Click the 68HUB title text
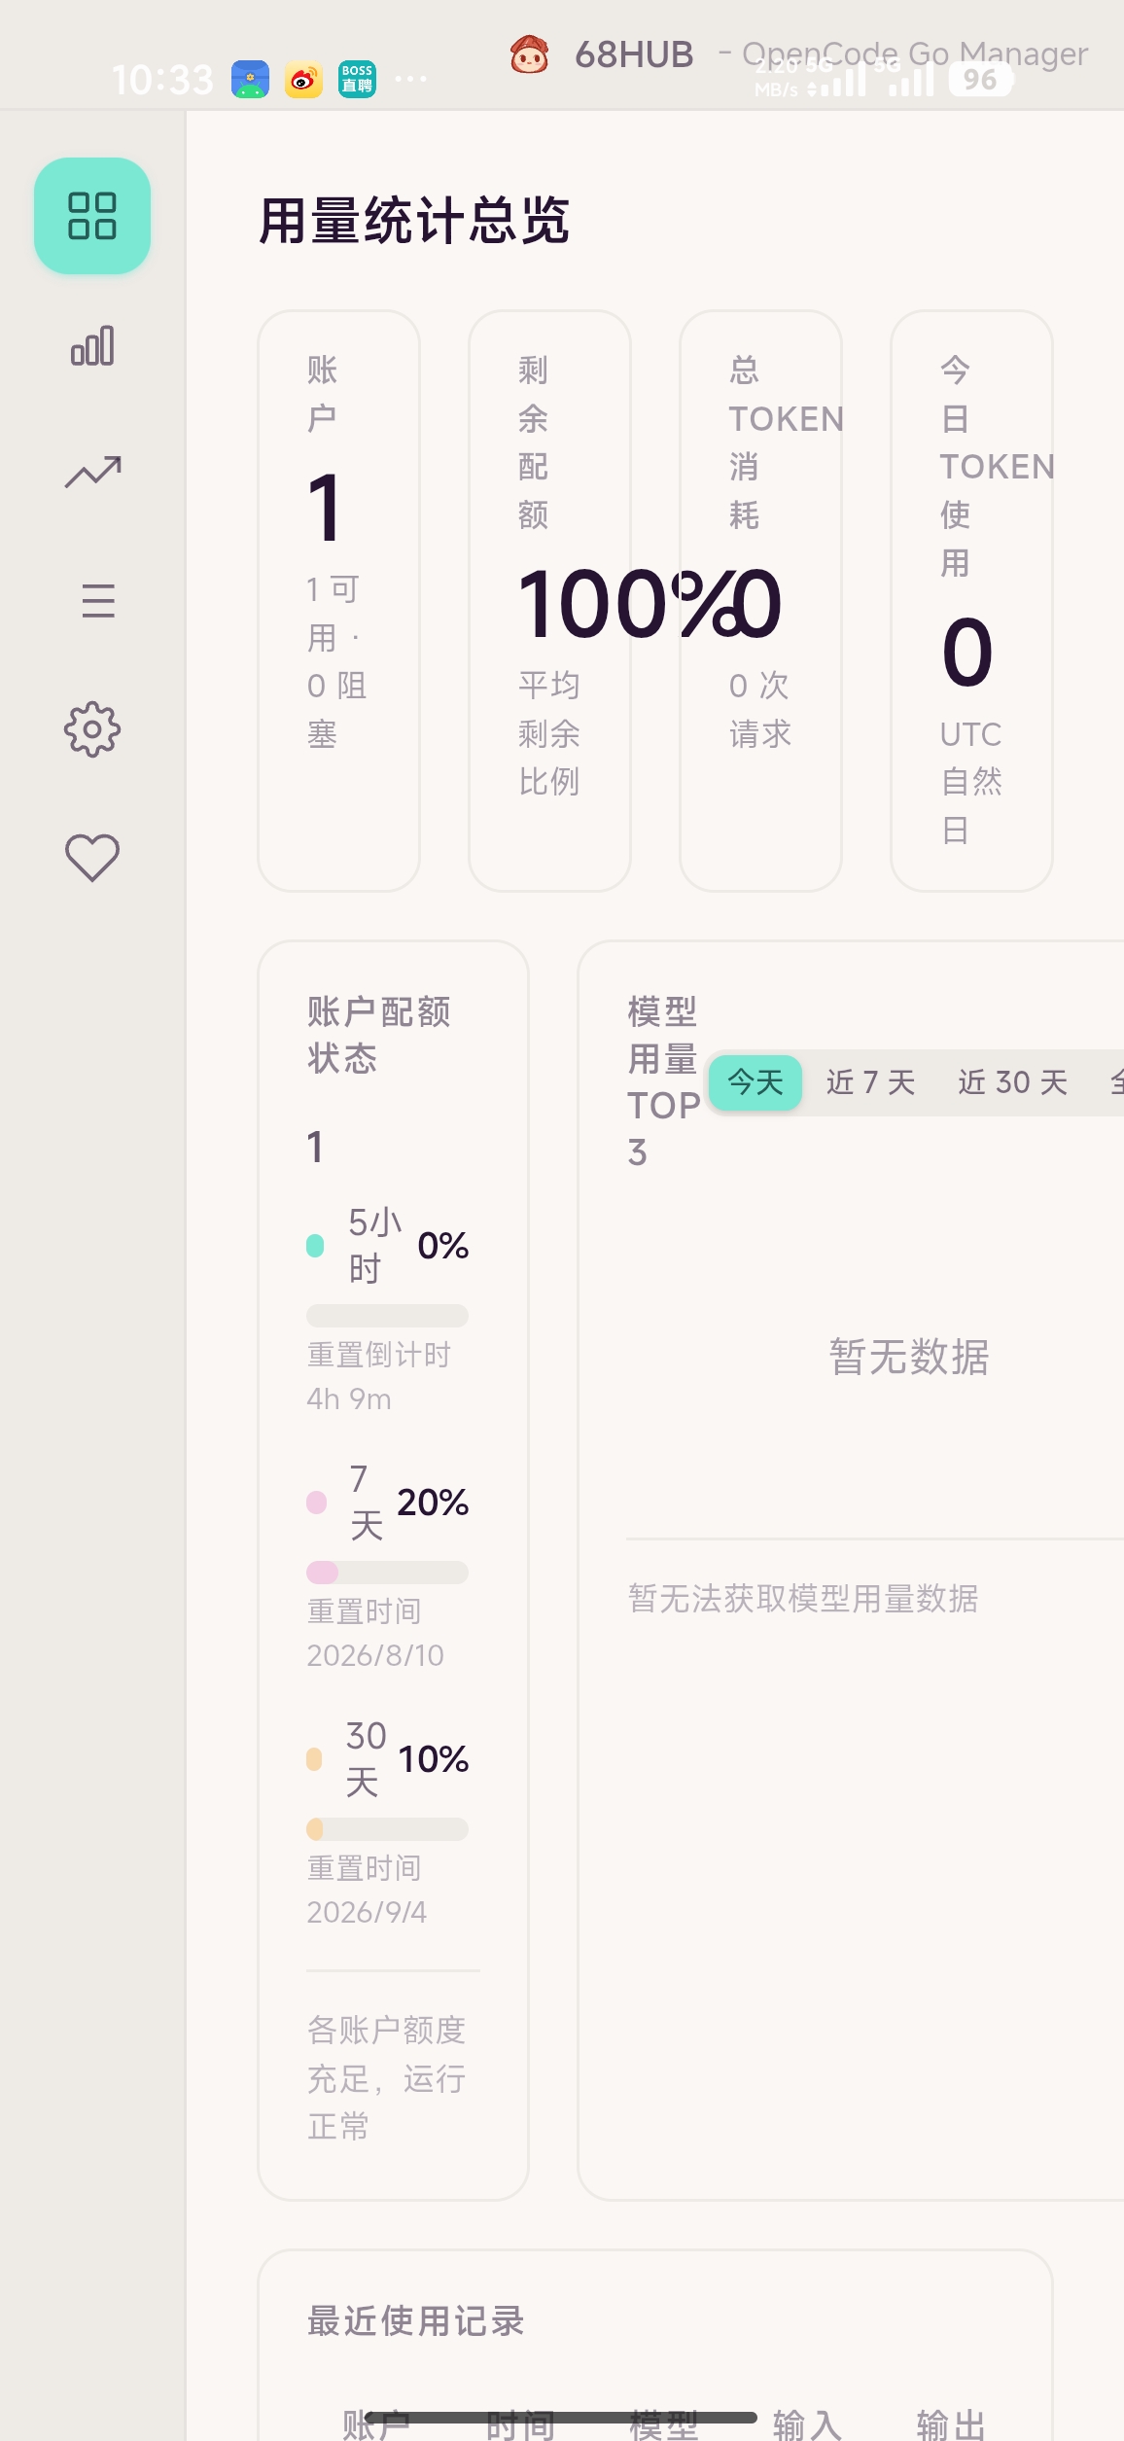Image resolution: width=1124 pixels, height=2441 pixels. coord(634,54)
